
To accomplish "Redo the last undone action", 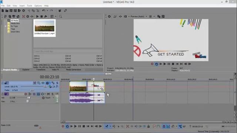I will [x=51, y=11].
